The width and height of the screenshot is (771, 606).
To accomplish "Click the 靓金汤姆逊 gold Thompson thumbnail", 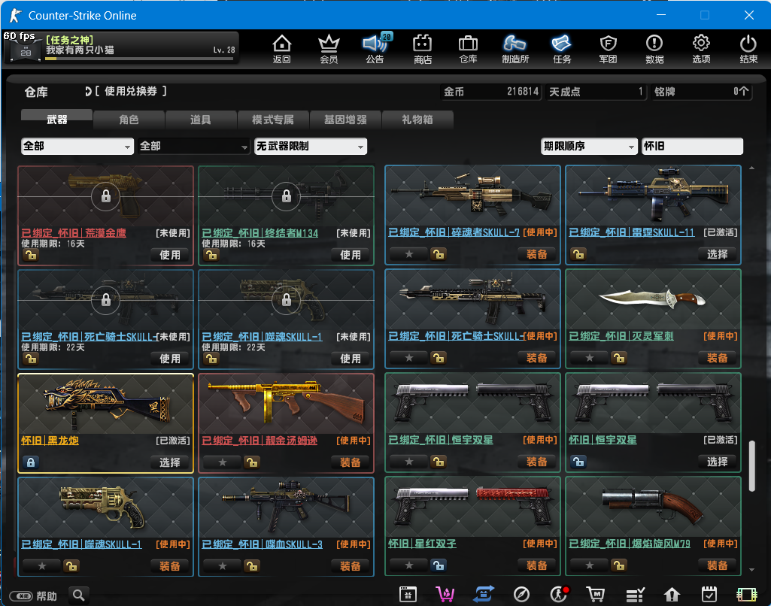I will pos(286,404).
